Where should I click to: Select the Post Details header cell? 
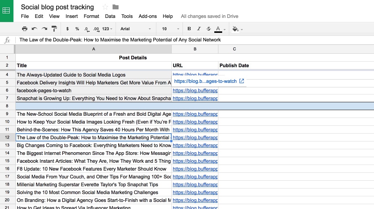pos(133,57)
